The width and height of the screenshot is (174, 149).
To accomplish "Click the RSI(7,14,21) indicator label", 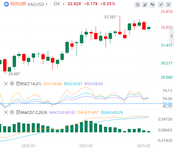I will tap(31, 84).
